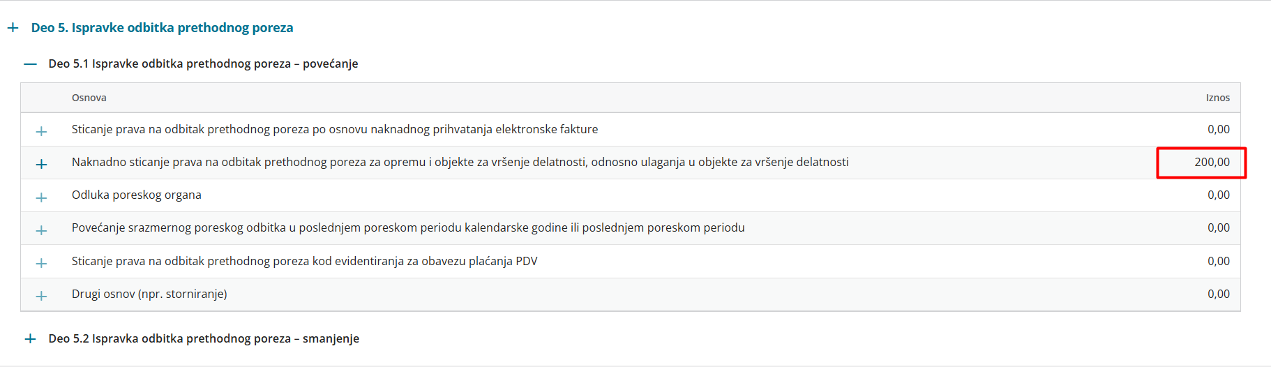Expand the Povećanje srazmernog poreskog odbitka row
This screenshot has height=367, width=1271.
(x=41, y=230)
